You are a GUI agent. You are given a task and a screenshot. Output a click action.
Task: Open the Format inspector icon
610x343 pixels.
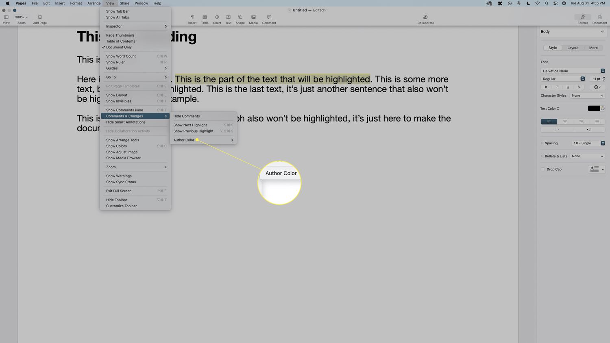coord(582,17)
